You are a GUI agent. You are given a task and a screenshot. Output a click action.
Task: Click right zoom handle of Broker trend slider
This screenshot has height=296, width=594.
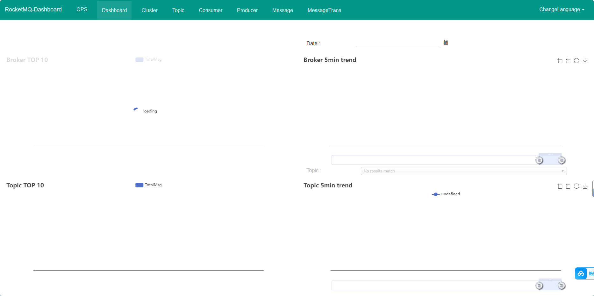tap(562, 160)
